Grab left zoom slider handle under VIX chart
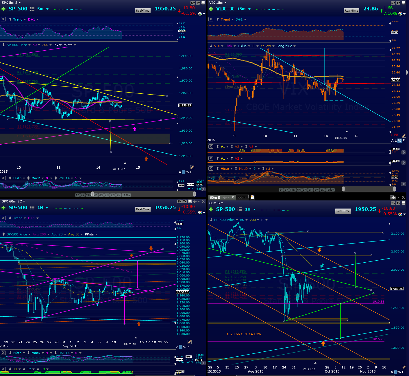This screenshot has height=376, width=409. pyautogui.click(x=343, y=189)
